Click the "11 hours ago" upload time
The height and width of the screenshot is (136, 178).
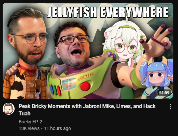[x=57, y=128]
